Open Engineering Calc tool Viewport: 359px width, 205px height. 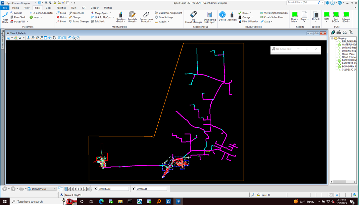[210, 17]
